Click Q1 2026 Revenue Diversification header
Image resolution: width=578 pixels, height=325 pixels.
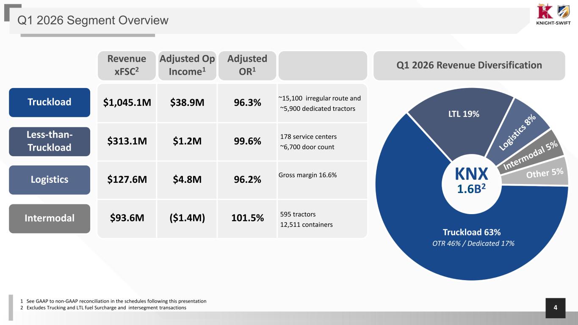pos(469,65)
